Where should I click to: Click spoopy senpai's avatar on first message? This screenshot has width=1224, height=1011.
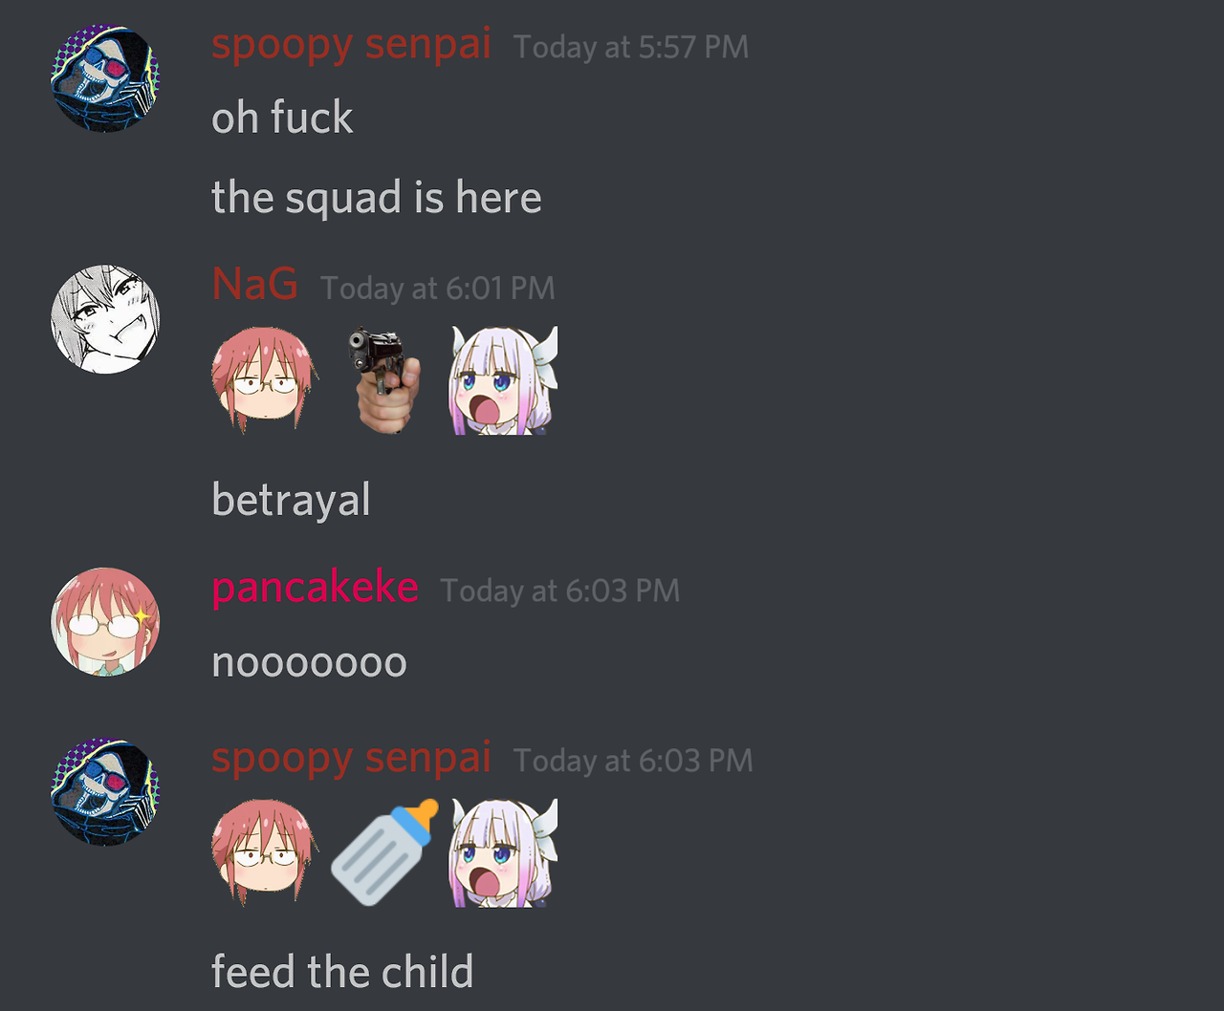pyautogui.click(x=105, y=78)
